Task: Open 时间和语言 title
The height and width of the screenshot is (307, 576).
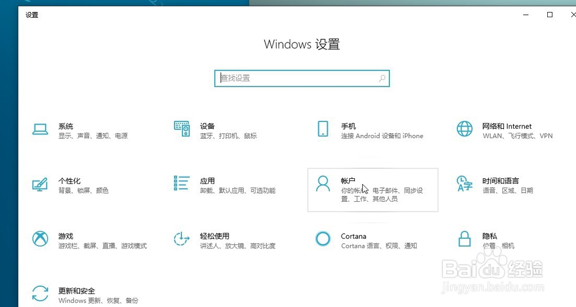Action: coord(501,181)
